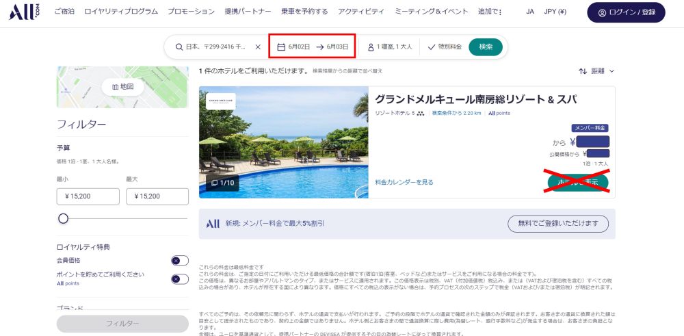Click the calendar icon beside 6月02日

pyautogui.click(x=281, y=47)
